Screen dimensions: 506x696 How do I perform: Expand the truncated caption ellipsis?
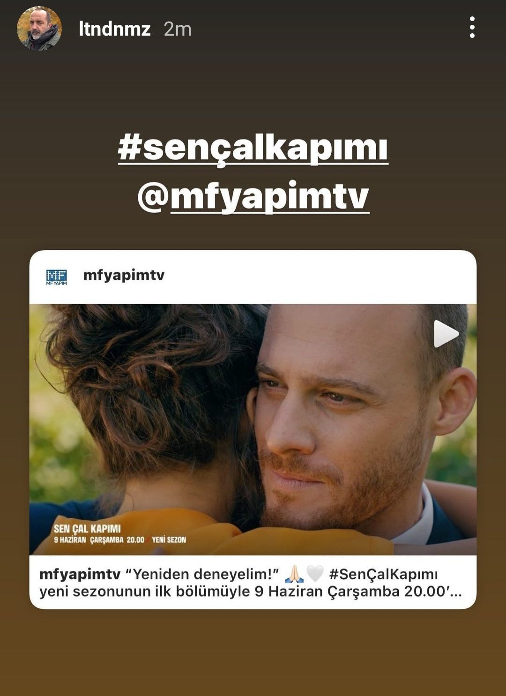[x=456, y=592]
